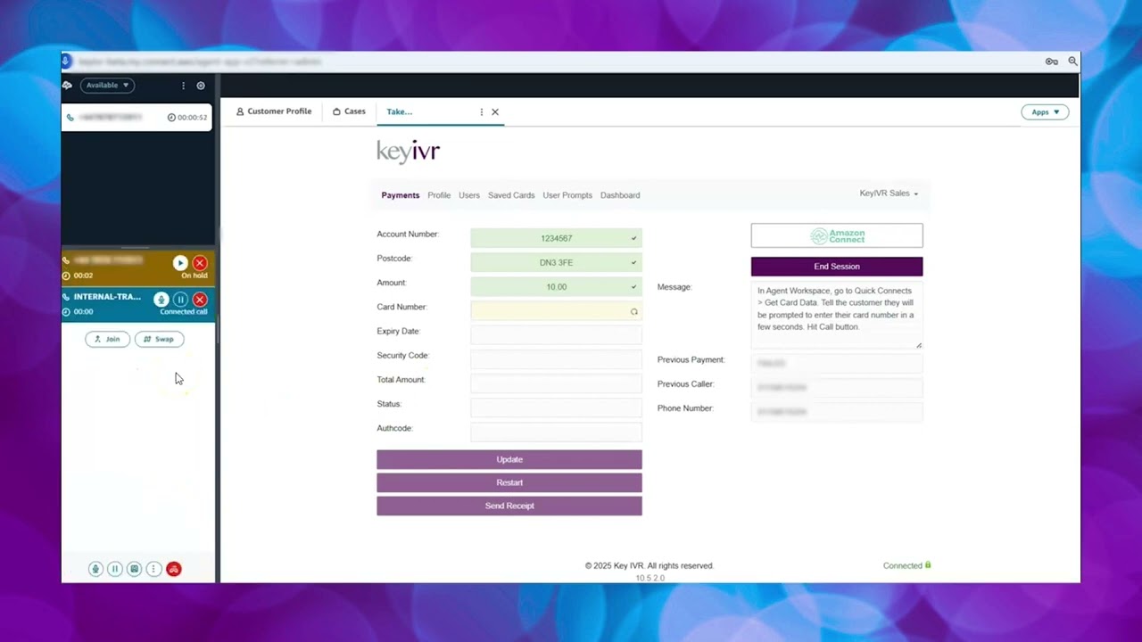Click the phone icon on the on-hold call row

[x=66, y=260]
